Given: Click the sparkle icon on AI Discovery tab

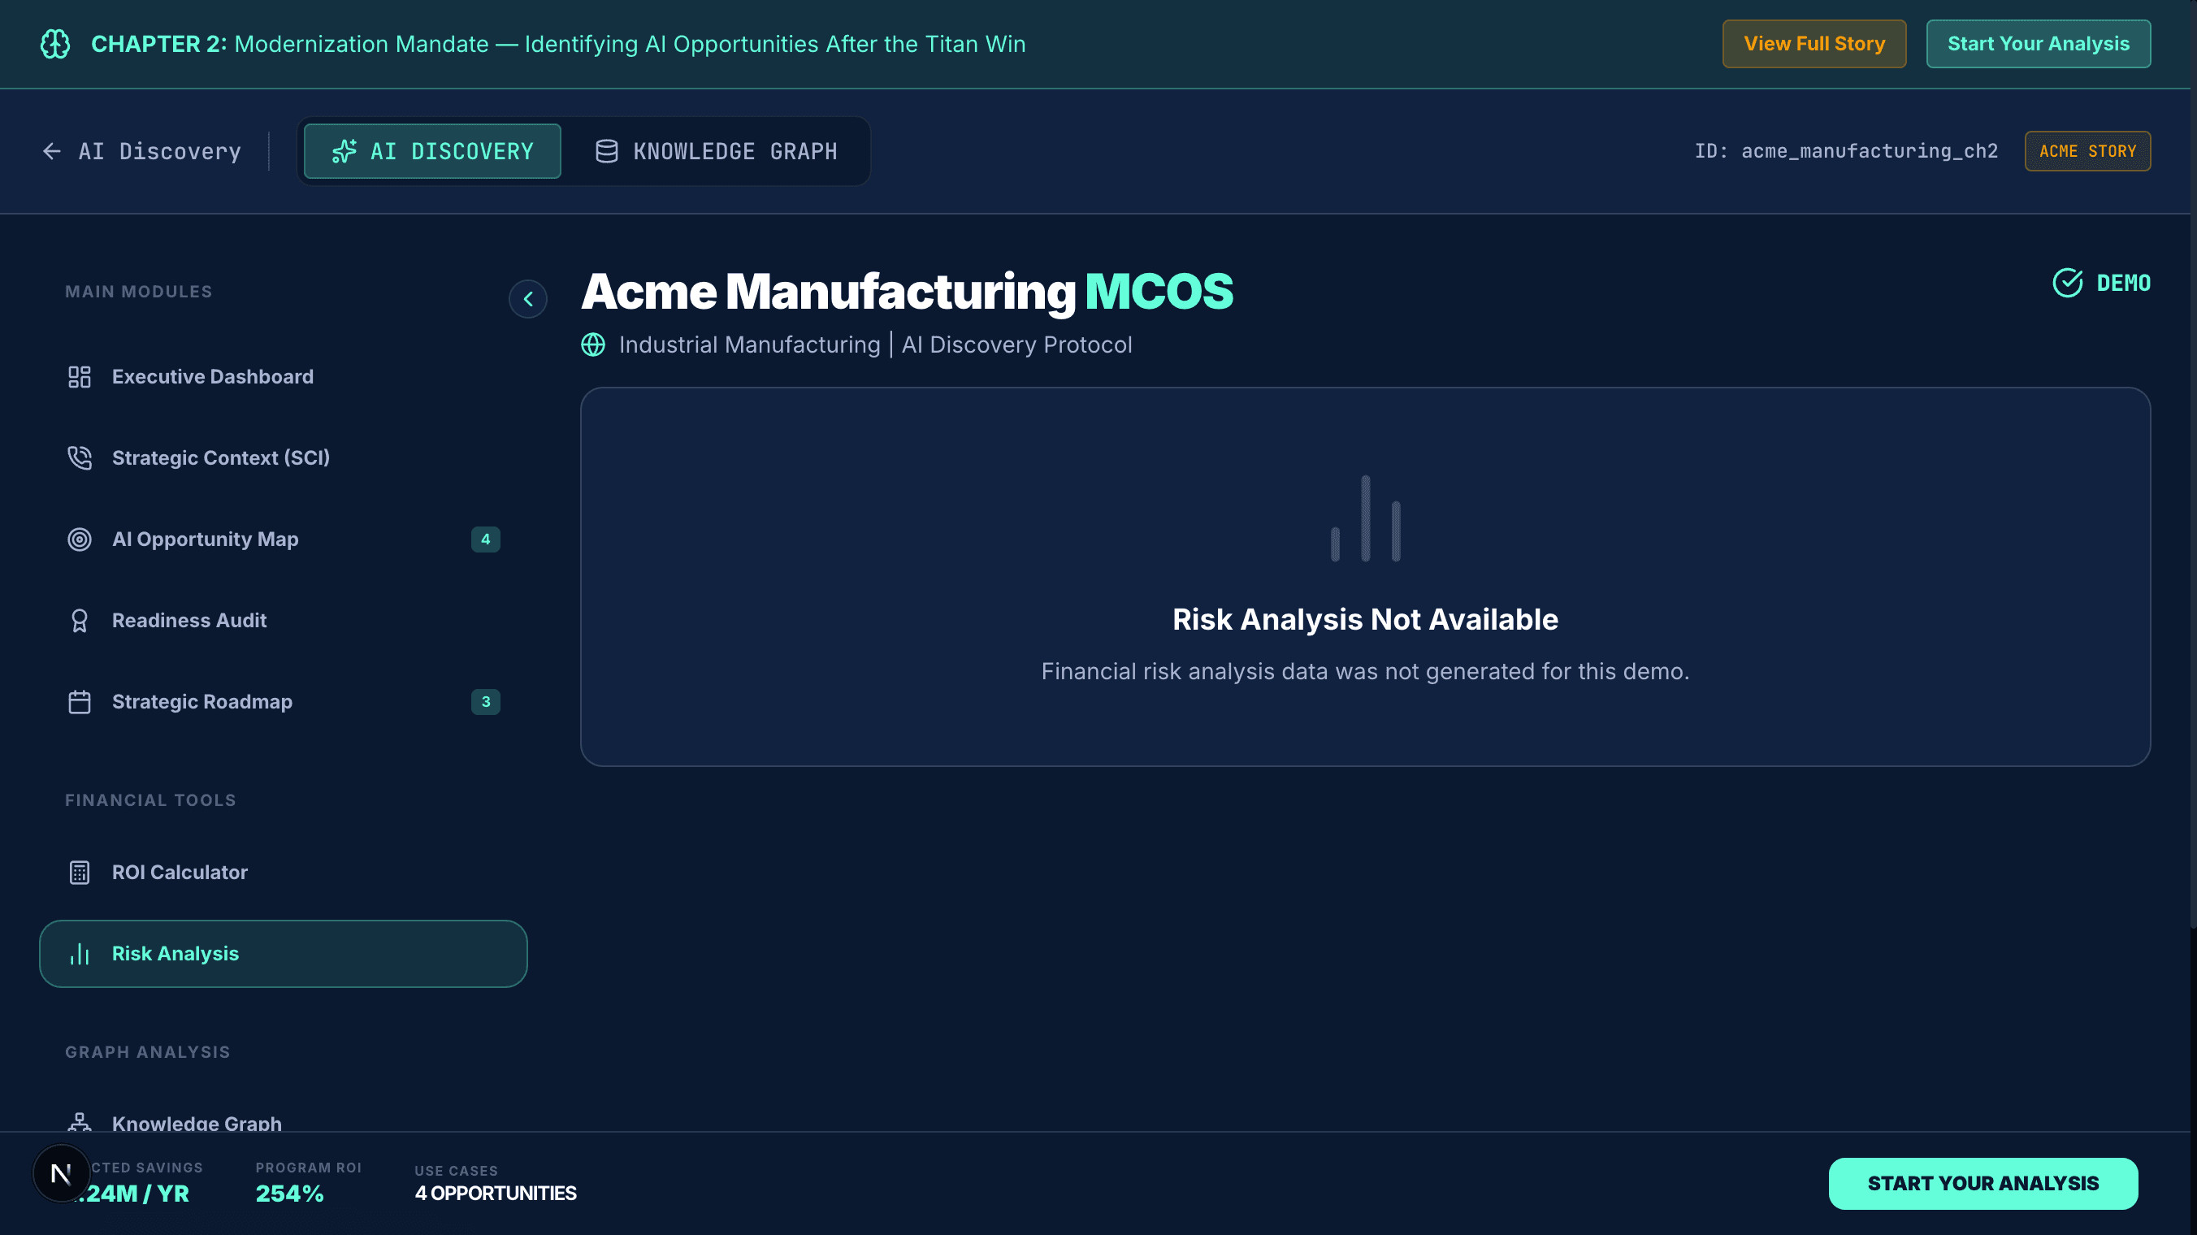Looking at the screenshot, I should (x=344, y=151).
